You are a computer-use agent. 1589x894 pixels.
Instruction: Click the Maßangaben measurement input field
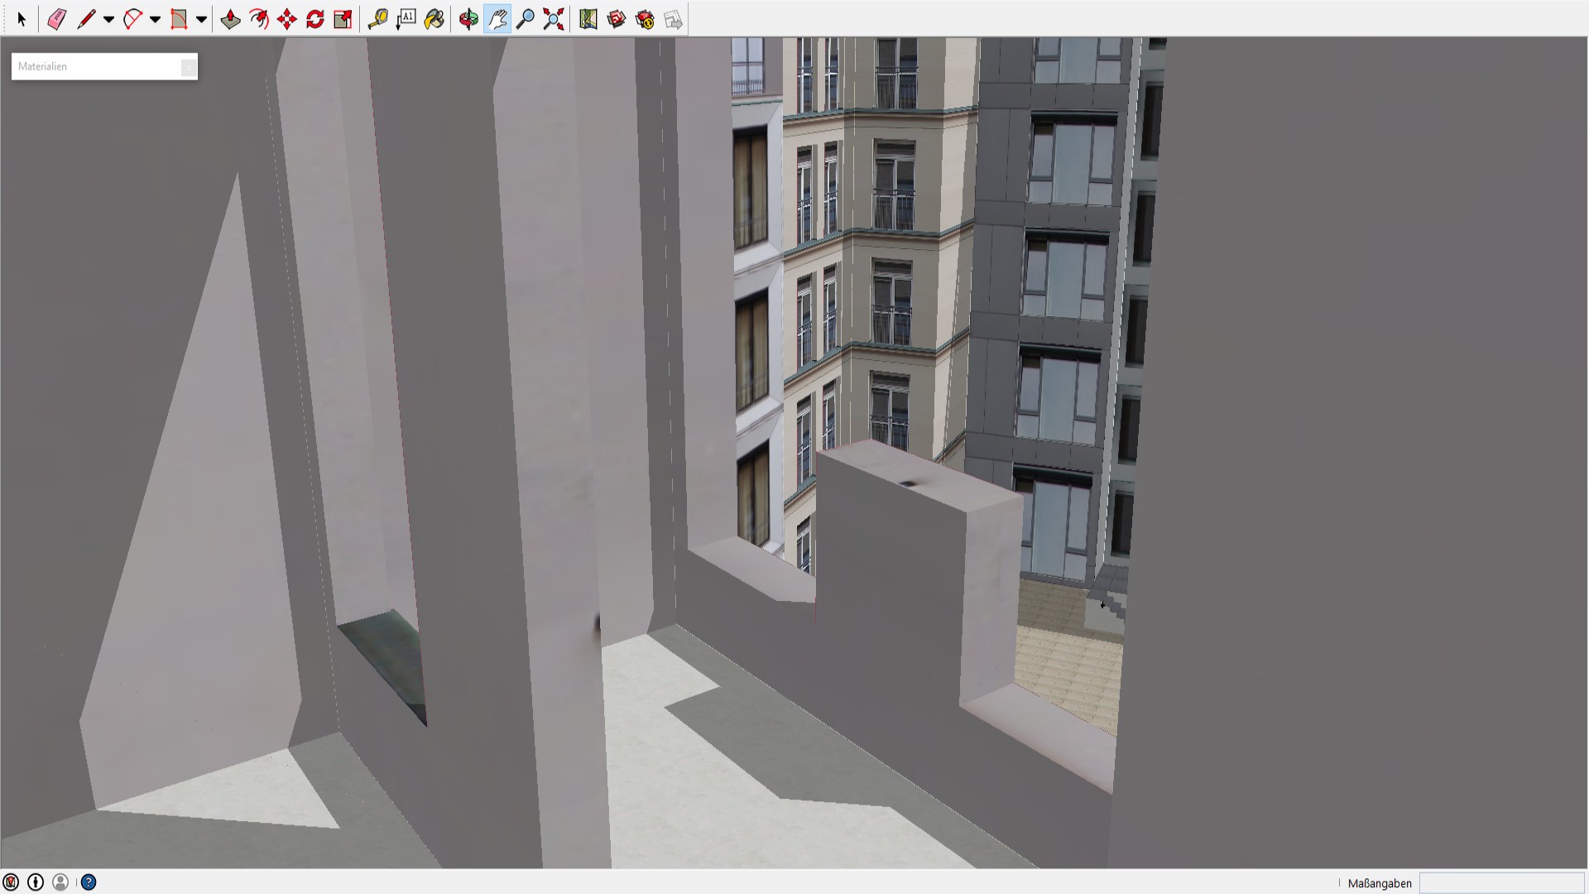(x=1501, y=883)
